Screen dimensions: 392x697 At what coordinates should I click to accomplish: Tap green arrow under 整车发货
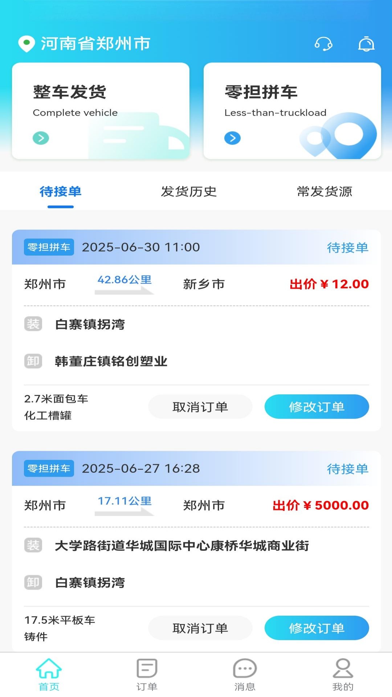[x=41, y=138]
